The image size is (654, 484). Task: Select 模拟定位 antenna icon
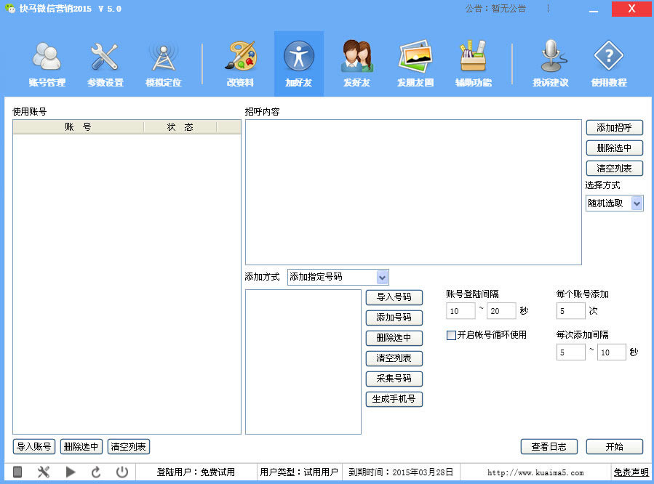(x=164, y=58)
